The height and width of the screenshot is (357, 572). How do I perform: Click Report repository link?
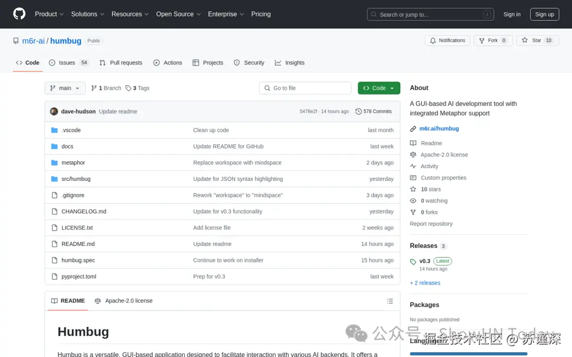click(431, 224)
